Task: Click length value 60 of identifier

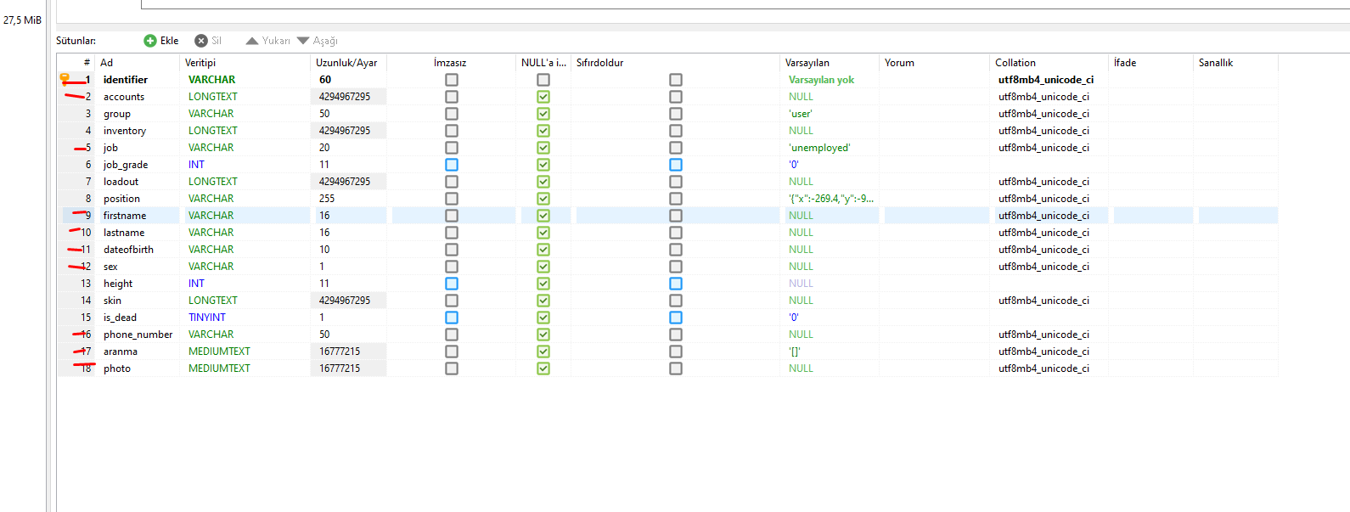Action: [x=325, y=80]
